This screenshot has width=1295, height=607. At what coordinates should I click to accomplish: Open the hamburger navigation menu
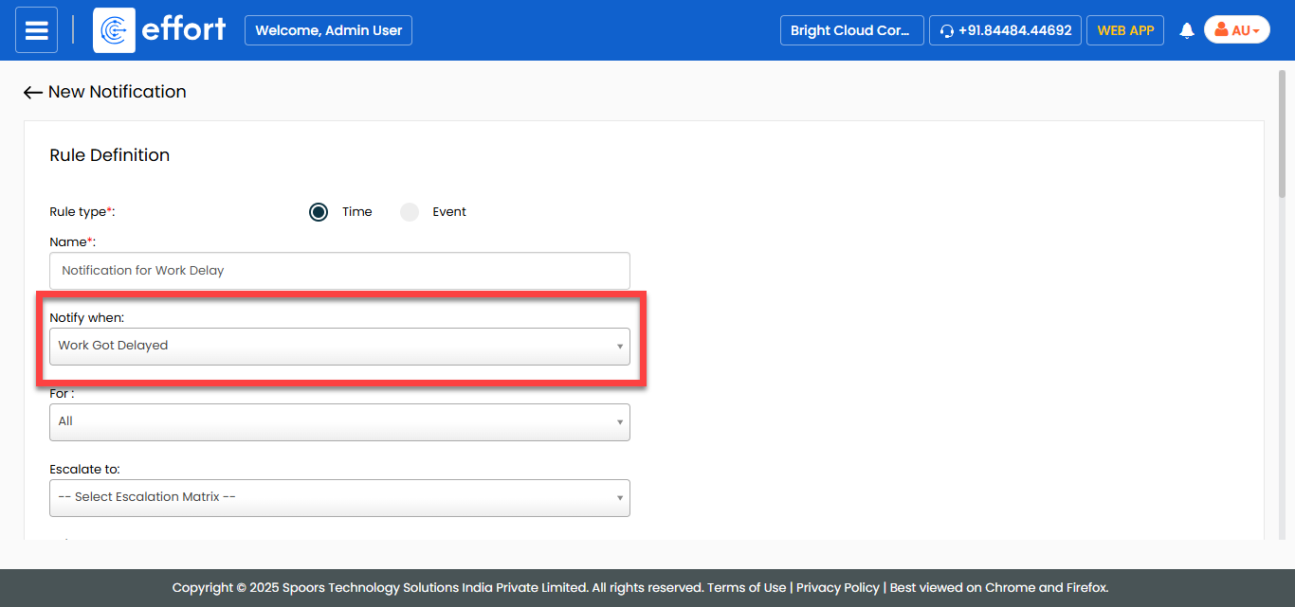tap(36, 30)
